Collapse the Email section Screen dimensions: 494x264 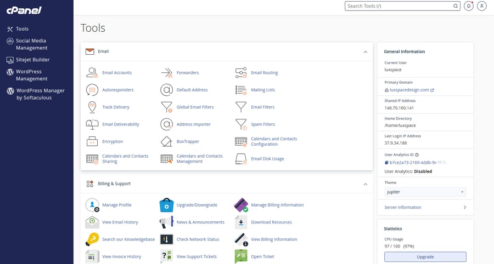click(x=366, y=52)
